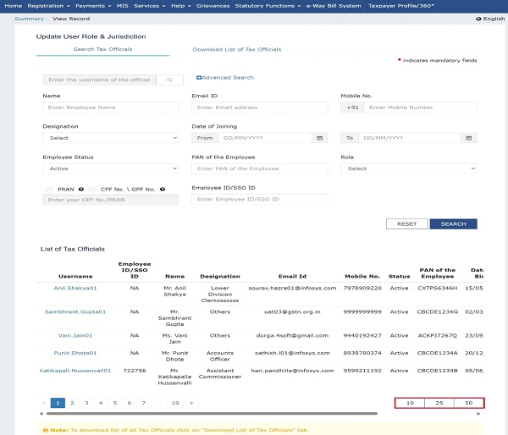Click the Enter PAN of the Employee field

click(x=260, y=168)
